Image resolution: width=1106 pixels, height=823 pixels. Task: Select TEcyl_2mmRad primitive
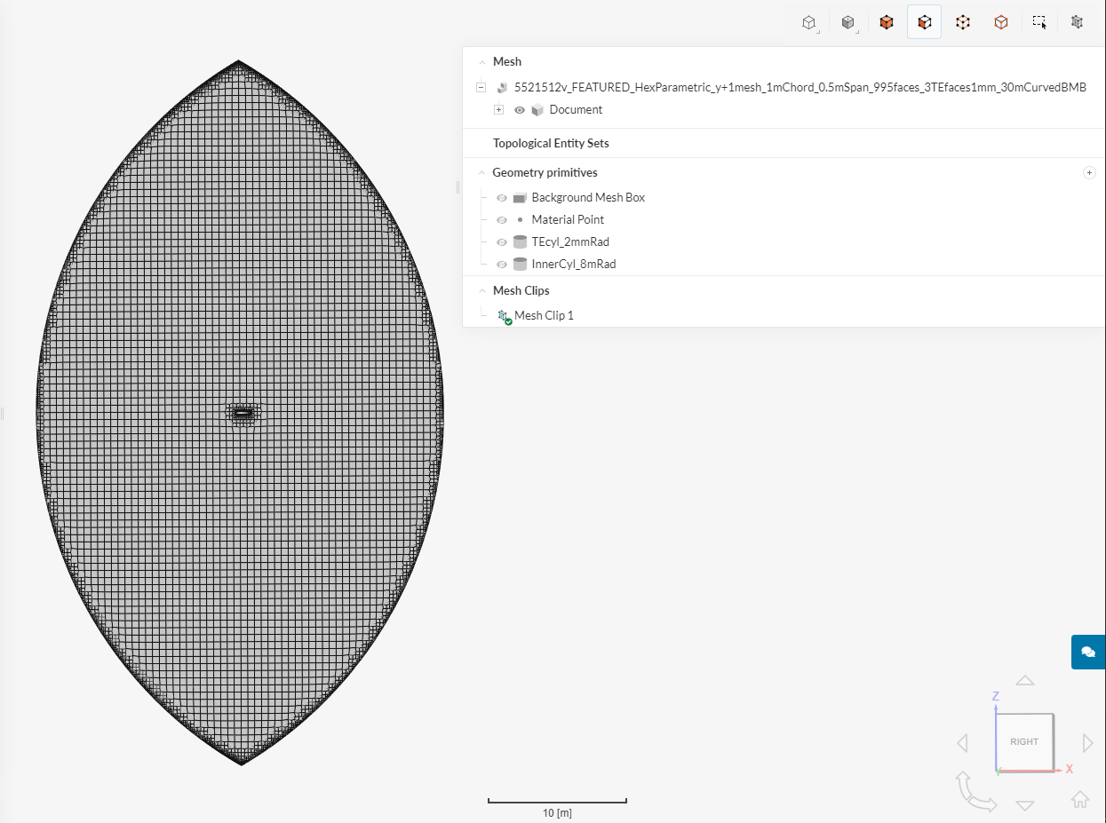click(570, 242)
